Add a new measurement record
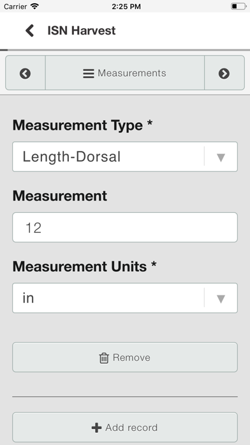The image size is (250, 445). (x=125, y=427)
